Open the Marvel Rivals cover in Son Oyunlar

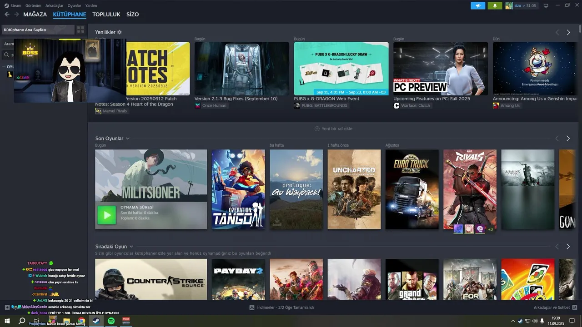point(470,189)
